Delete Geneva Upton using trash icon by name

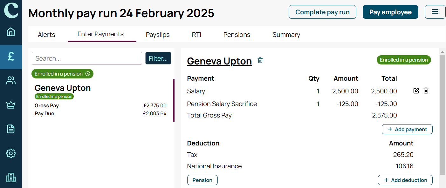[x=260, y=60]
